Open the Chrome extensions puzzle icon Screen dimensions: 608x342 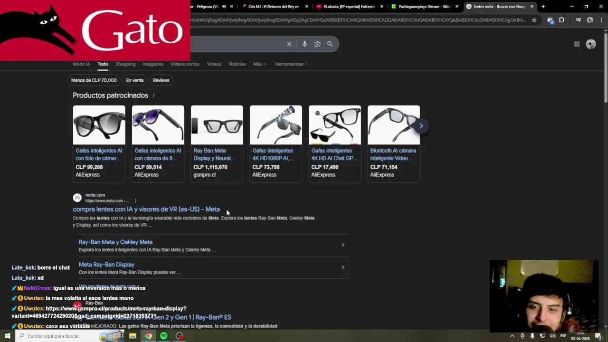click(561, 20)
